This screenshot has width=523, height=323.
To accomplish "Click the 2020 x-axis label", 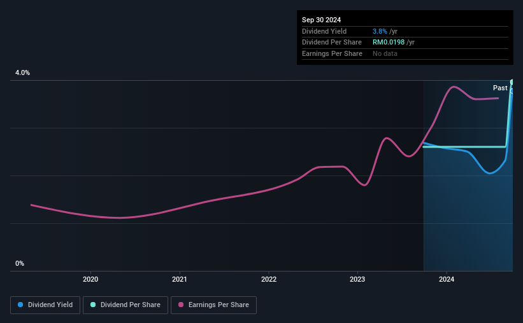I will coord(90,279).
